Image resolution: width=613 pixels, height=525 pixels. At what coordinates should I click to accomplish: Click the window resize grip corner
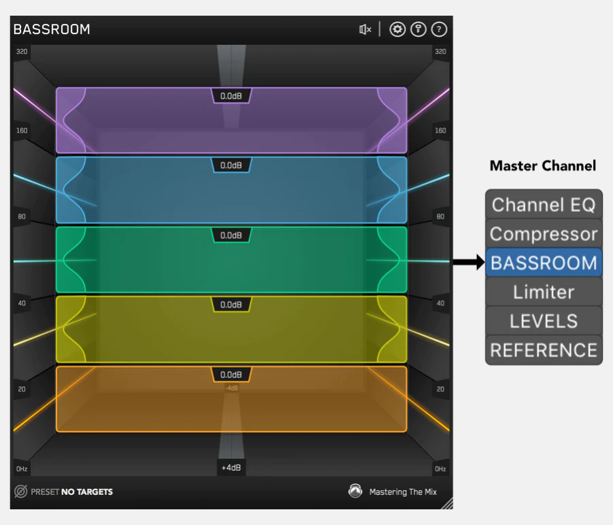pyautogui.click(x=446, y=504)
